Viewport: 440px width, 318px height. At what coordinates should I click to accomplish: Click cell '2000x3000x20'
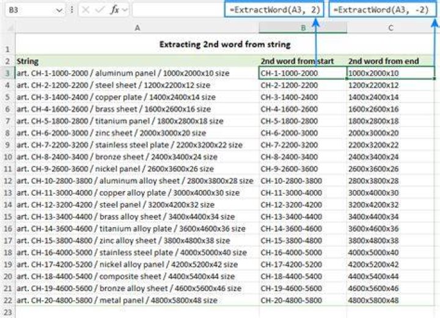391,133
